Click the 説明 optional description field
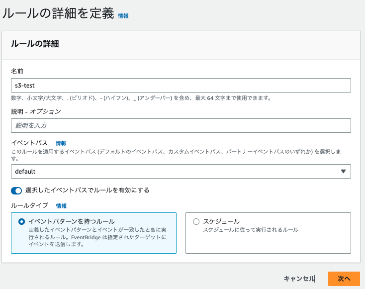 181,125
